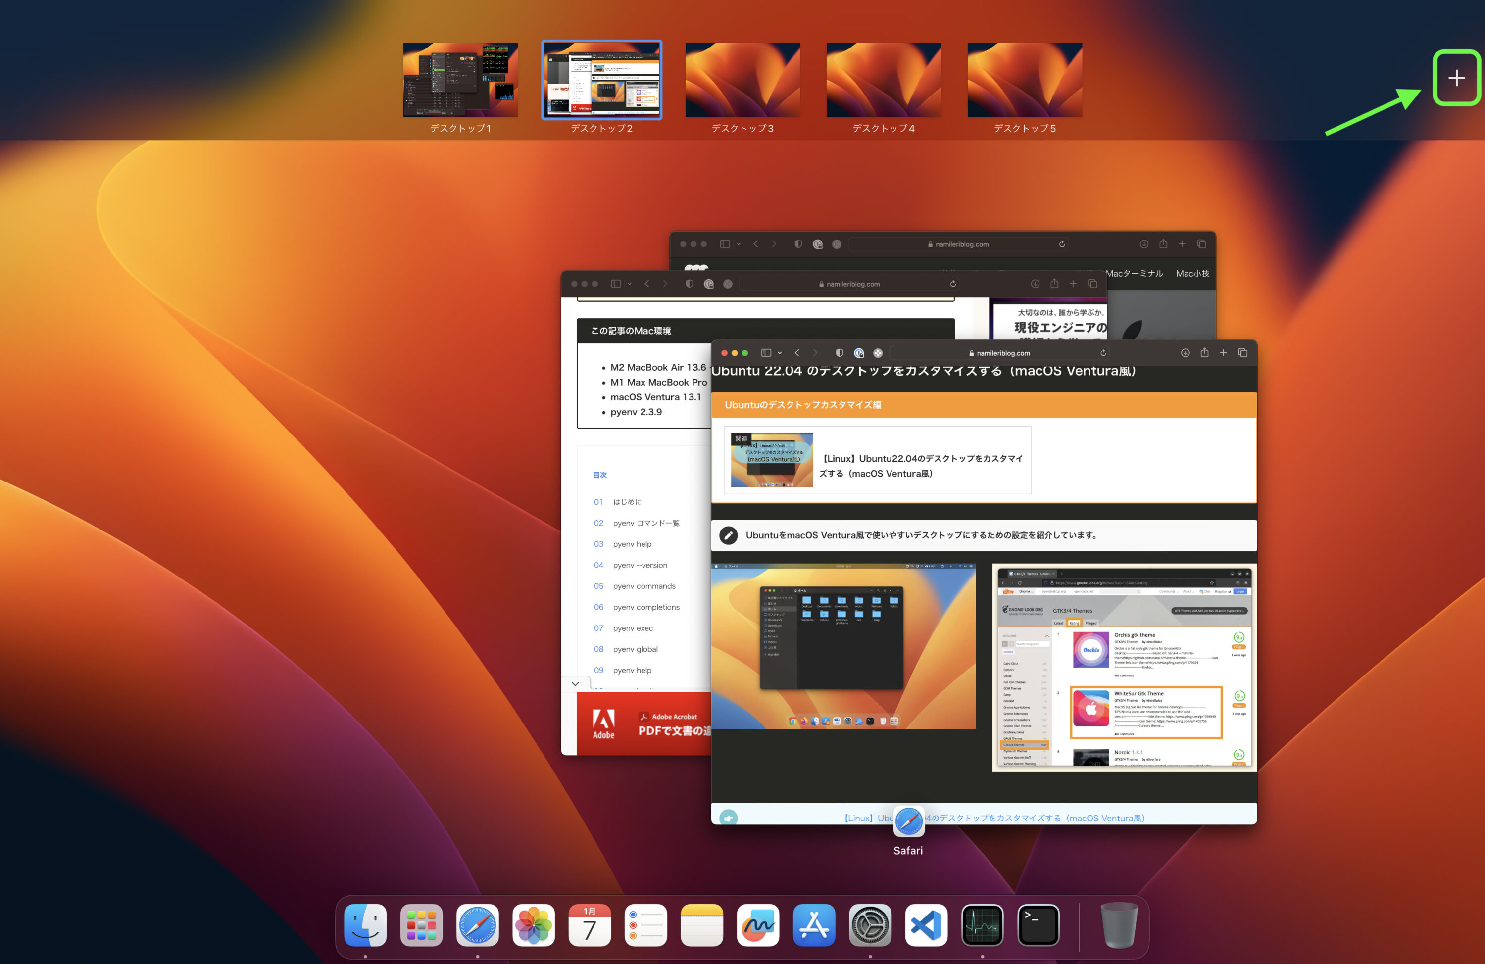Image resolution: width=1485 pixels, height=964 pixels.
Task: Open related article Ubuntu22.04 card link
Action: tap(877, 460)
